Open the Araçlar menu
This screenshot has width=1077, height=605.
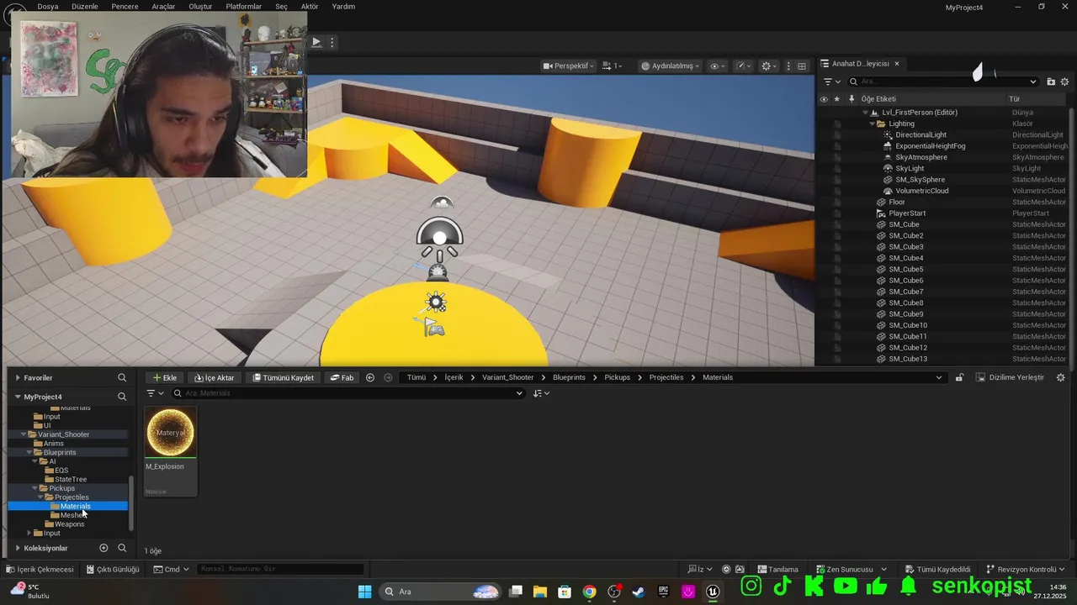163,7
